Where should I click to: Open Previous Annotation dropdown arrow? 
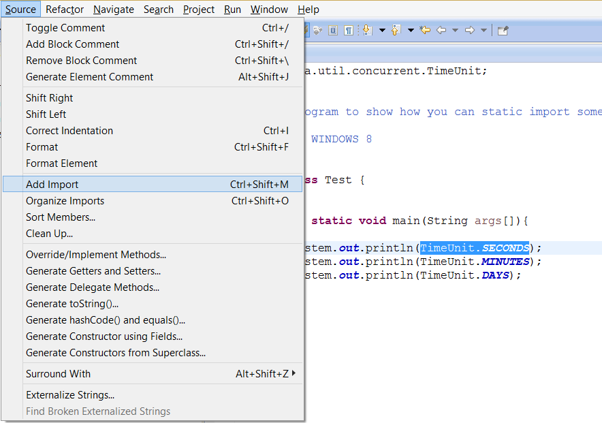coord(411,31)
